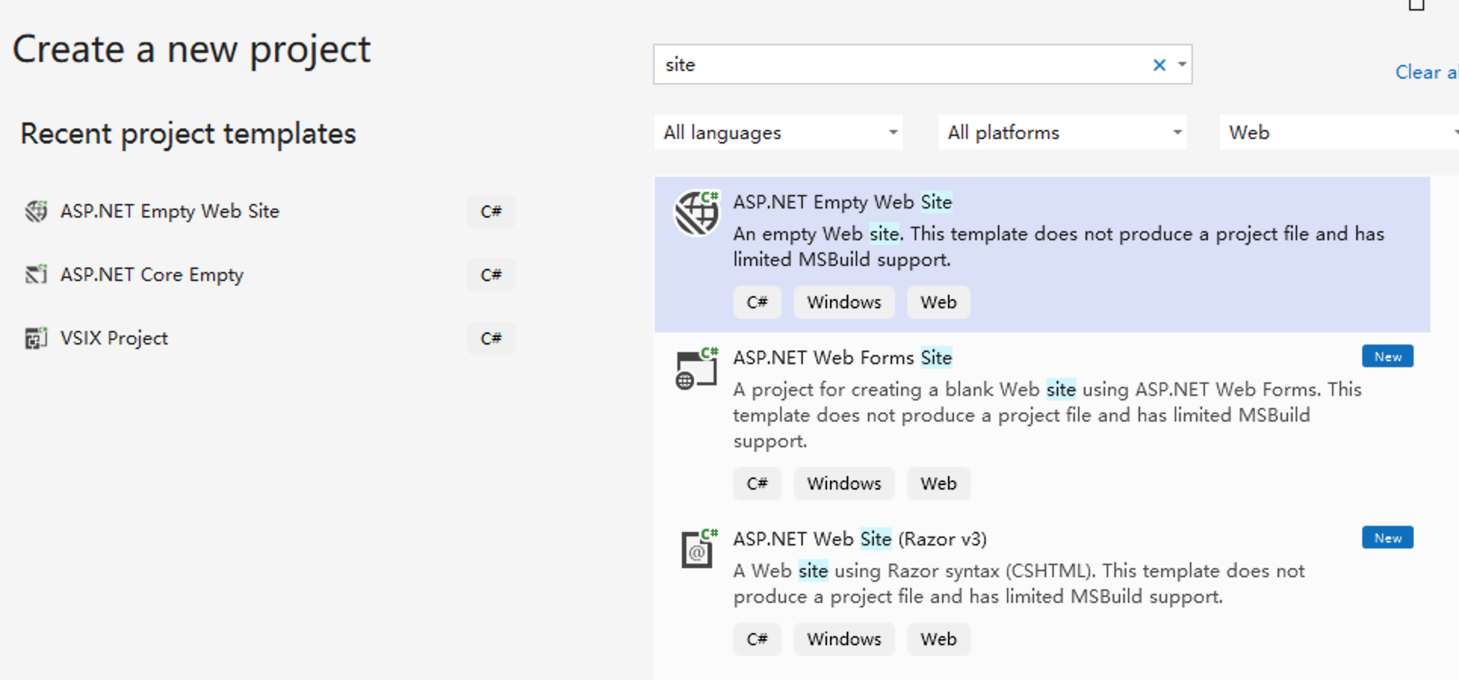Click the Web Forms Site description text
The image size is (1459, 680).
click(1047, 415)
